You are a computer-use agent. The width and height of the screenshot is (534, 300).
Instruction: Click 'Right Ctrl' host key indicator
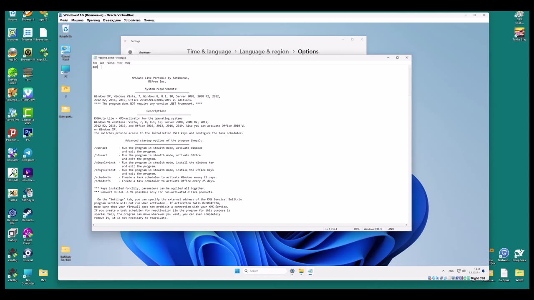pyautogui.click(x=478, y=278)
